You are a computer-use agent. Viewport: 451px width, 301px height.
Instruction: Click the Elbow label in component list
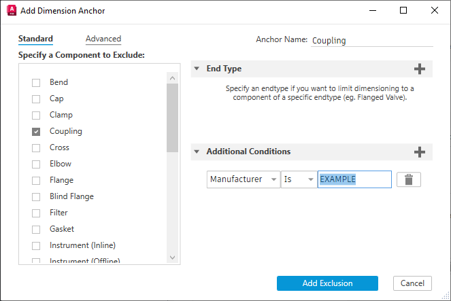pos(61,164)
